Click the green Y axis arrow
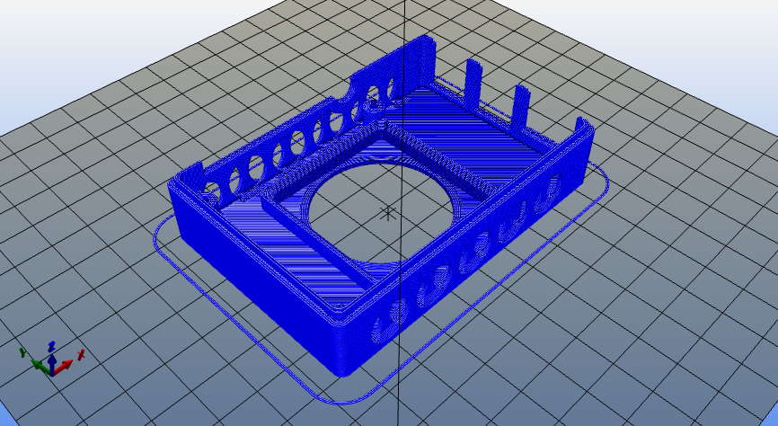 [40, 366]
